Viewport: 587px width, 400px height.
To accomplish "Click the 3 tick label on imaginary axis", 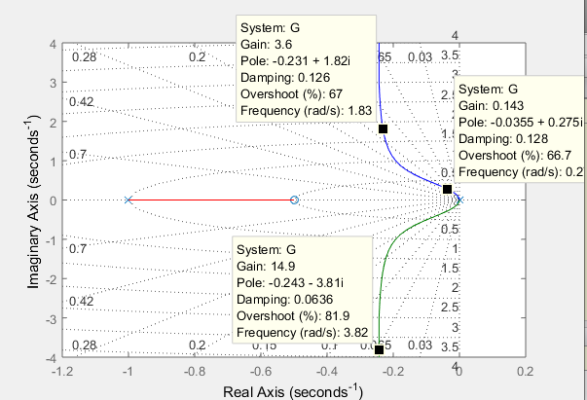I will (54, 83).
